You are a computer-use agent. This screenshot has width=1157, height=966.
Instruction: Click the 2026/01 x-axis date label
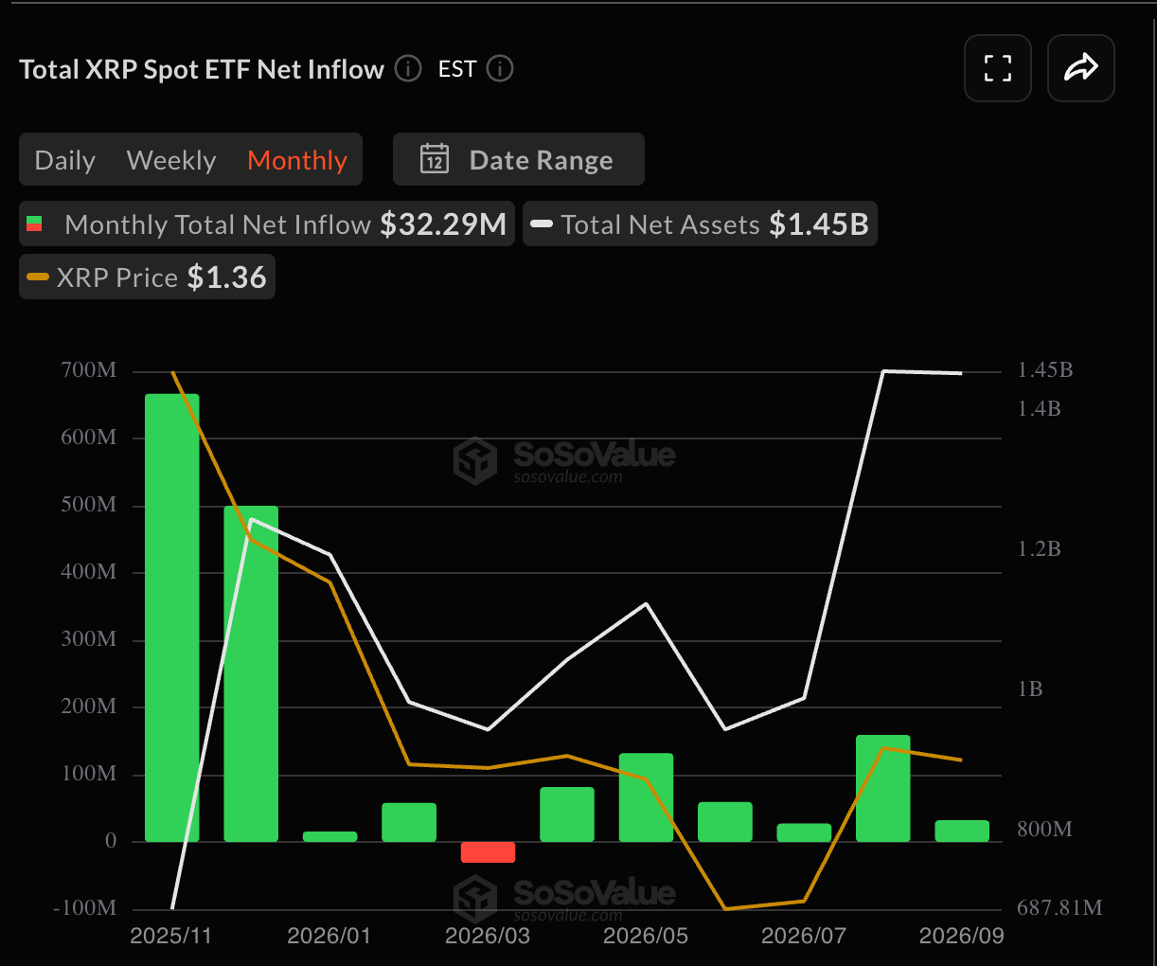pyautogui.click(x=329, y=937)
